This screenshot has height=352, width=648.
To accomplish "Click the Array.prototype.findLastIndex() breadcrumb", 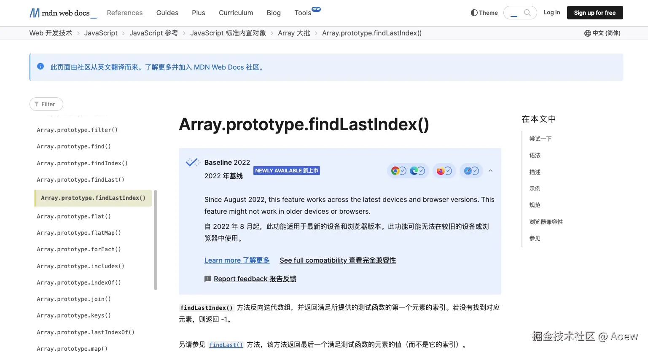I will 372,33.
